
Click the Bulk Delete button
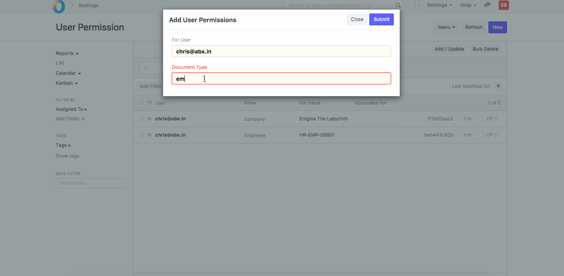coord(485,49)
